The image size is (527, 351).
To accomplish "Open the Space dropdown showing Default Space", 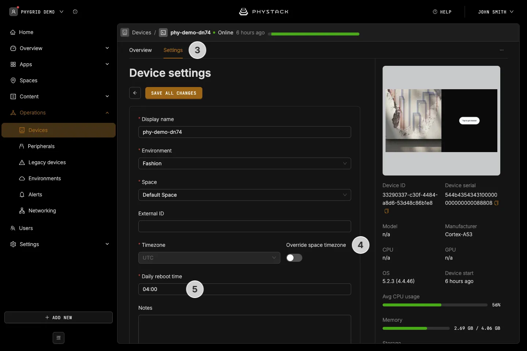I will tap(244, 195).
